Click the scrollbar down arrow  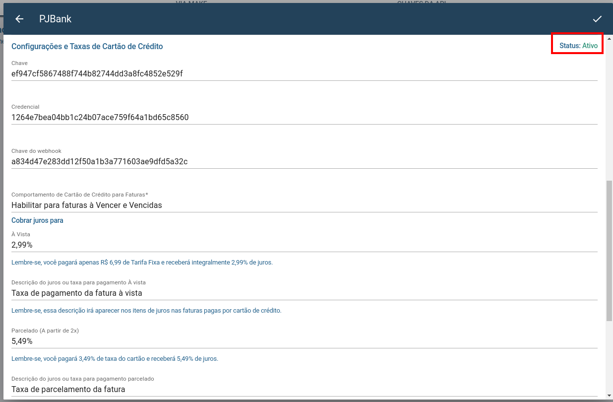[609, 396]
